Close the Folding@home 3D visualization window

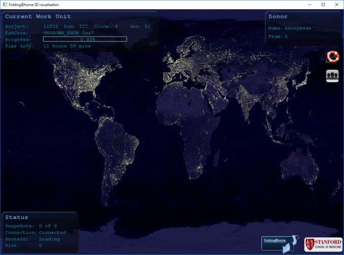(x=336, y=5)
